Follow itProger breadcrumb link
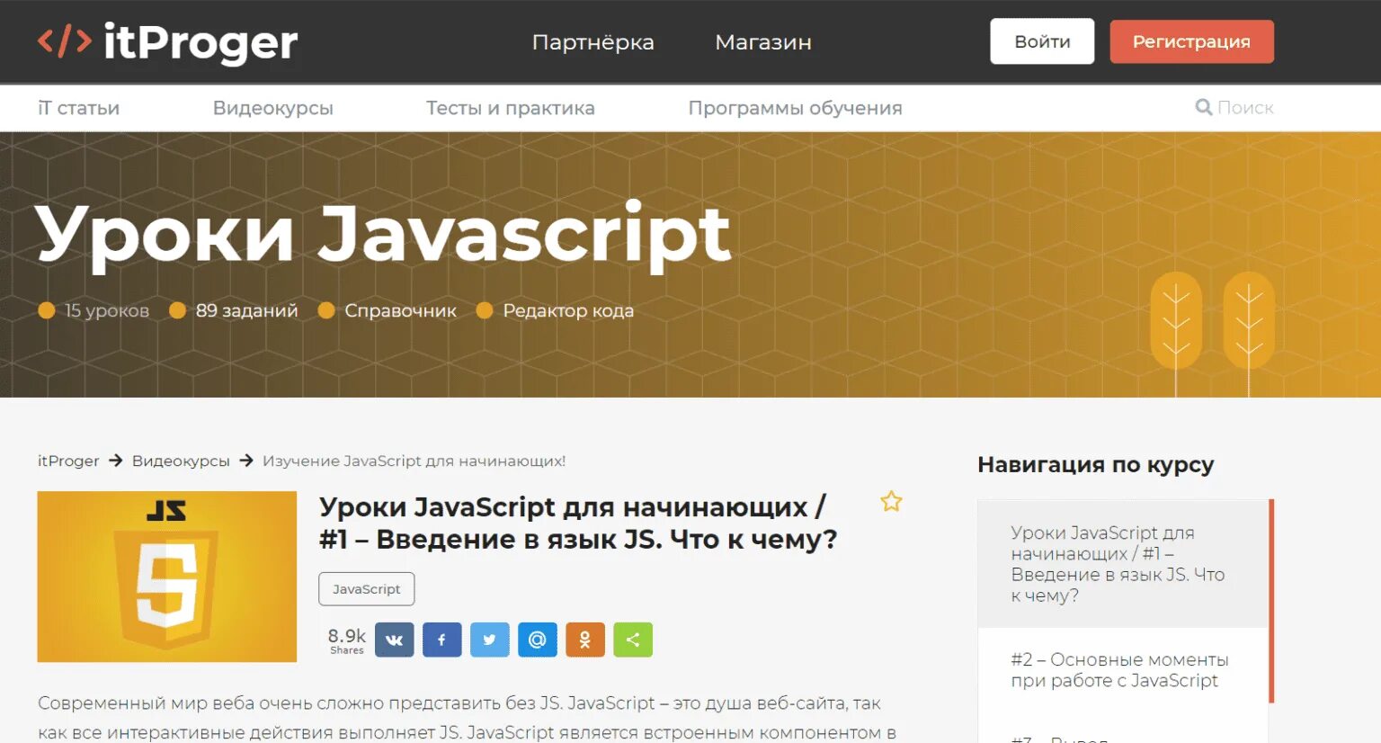1381x743 pixels. point(68,461)
